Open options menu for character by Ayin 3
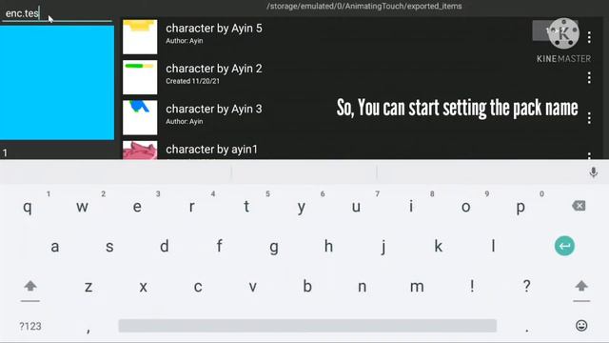 pos(589,118)
